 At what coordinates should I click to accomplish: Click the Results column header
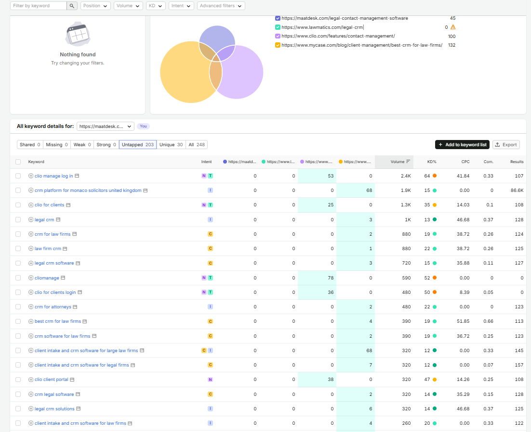tap(517, 162)
